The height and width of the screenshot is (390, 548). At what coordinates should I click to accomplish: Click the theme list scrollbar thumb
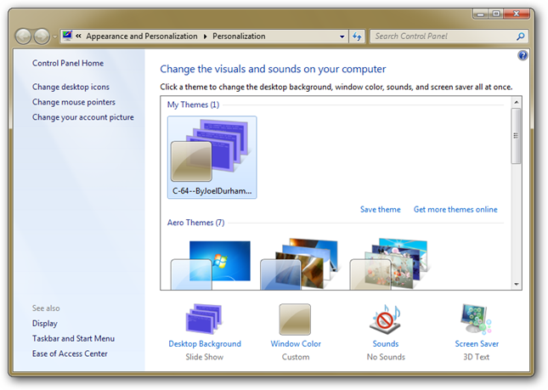[x=516, y=136]
